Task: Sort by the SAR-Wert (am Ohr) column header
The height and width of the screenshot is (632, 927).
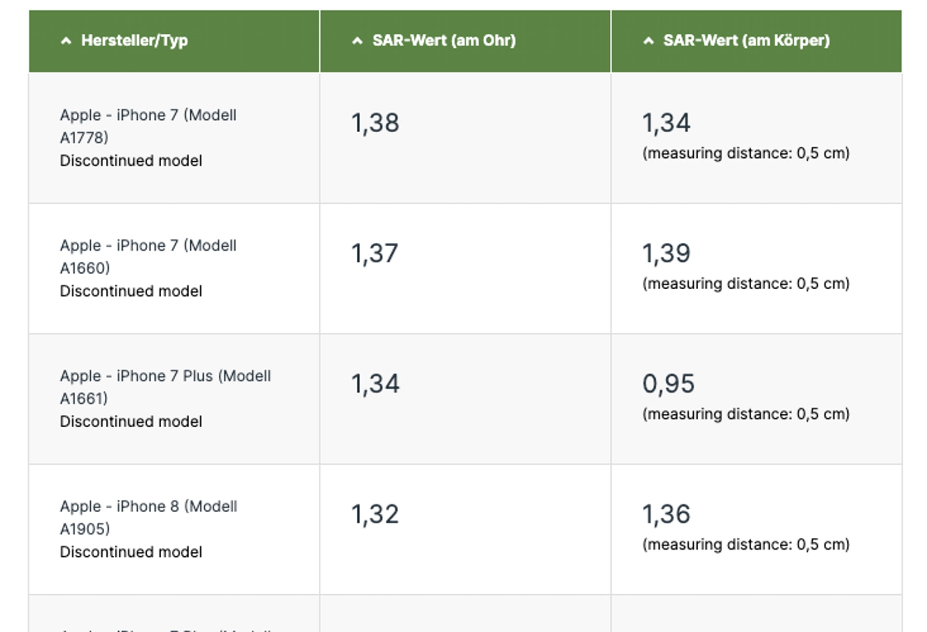Action: 444,41
